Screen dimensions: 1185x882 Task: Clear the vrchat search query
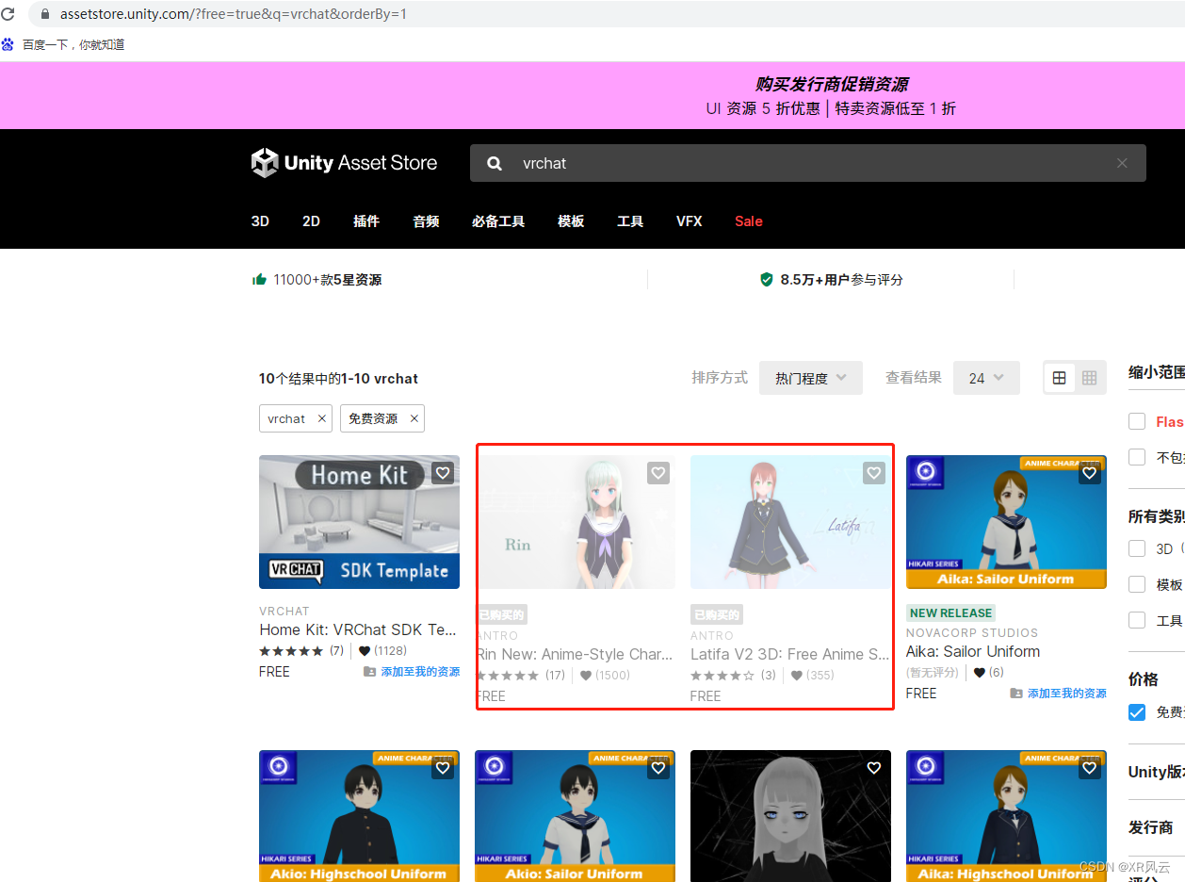pyautogui.click(x=1122, y=163)
